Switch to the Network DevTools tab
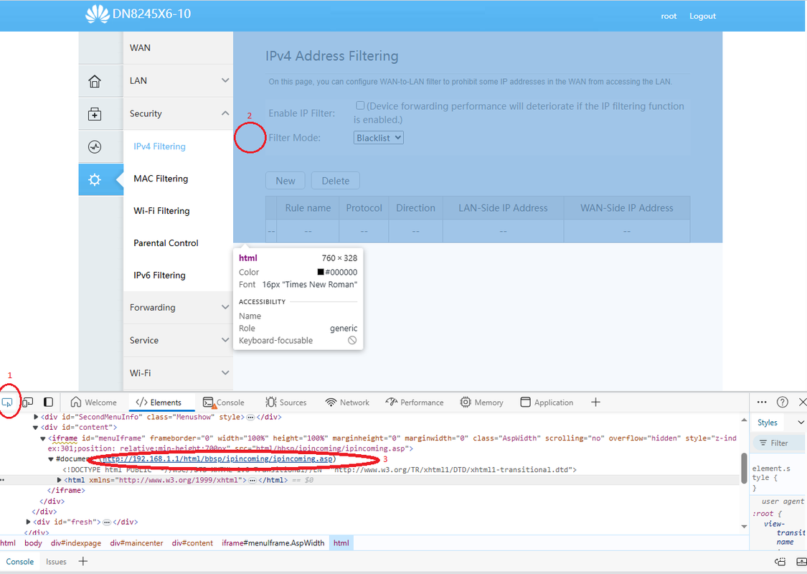 click(x=347, y=403)
